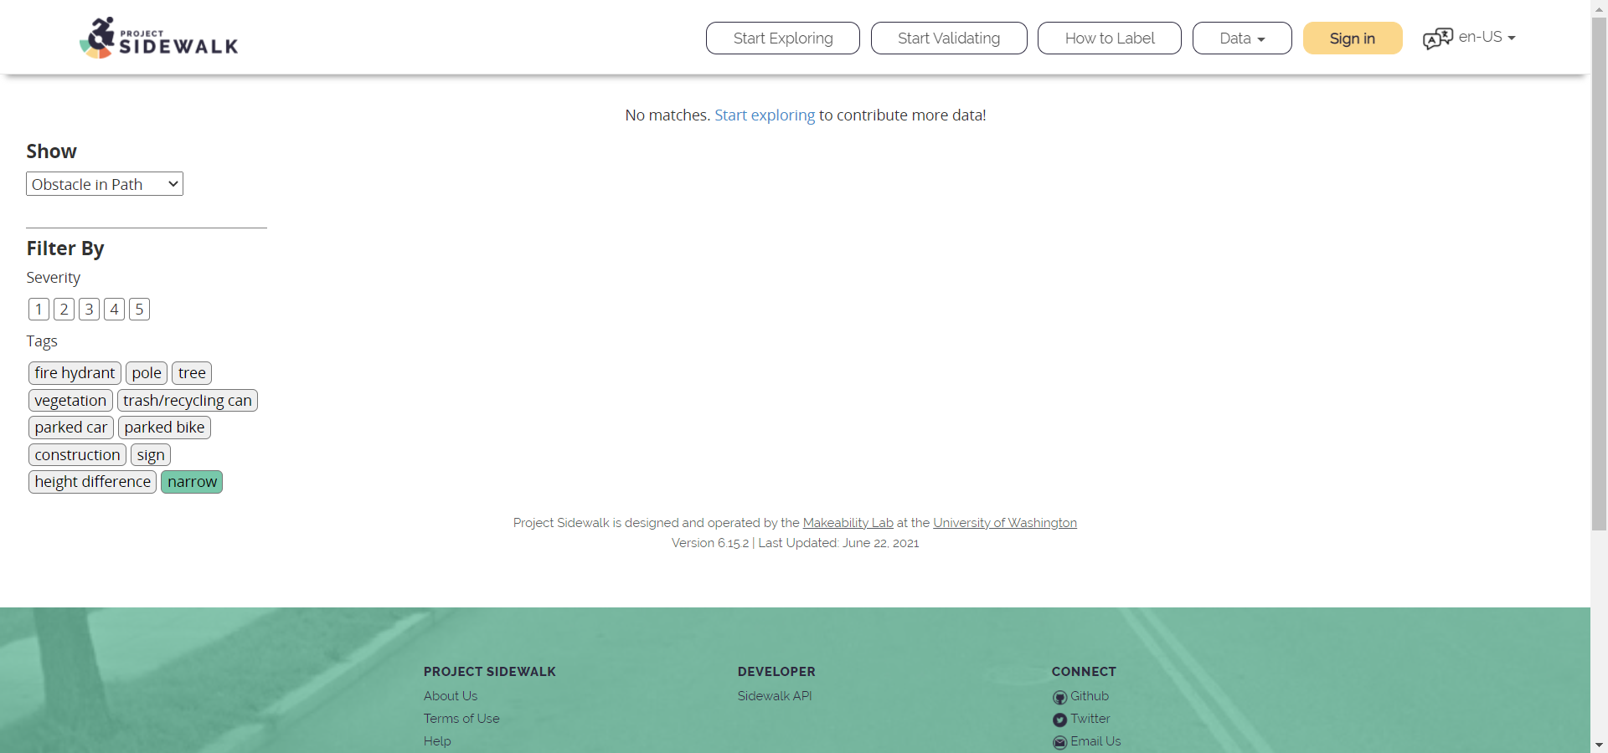Click the Github icon in footer
Viewport: 1608px width, 753px height.
click(x=1059, y=697)
